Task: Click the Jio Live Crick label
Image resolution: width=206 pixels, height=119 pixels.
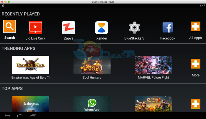Action: pyautogui.click(x=35, y=38)
